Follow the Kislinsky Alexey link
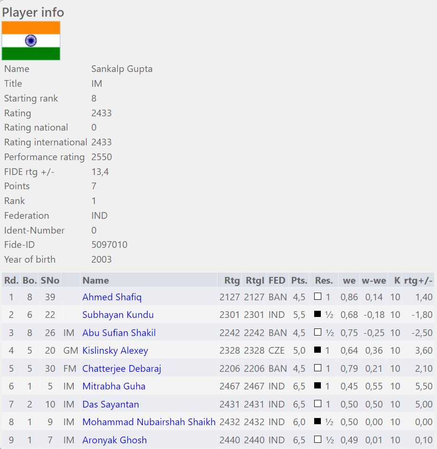Viewport: 437px width, 449px height. [x=115, y=350]
